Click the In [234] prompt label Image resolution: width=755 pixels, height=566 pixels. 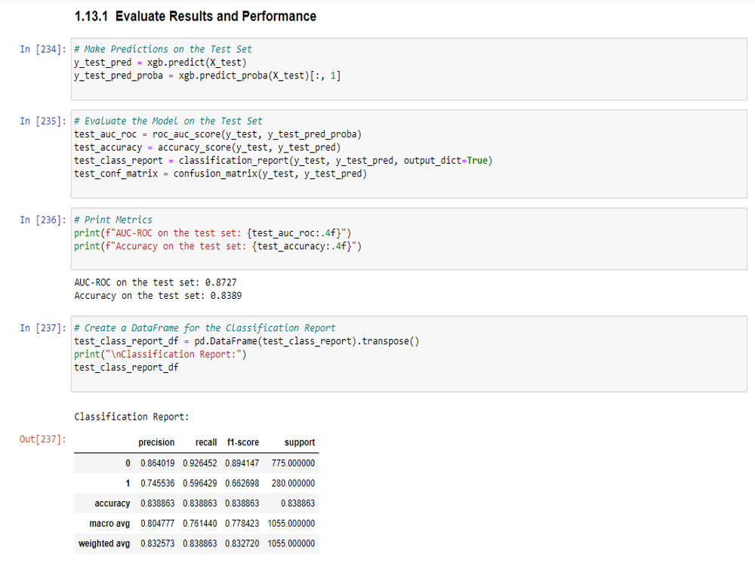42,49
